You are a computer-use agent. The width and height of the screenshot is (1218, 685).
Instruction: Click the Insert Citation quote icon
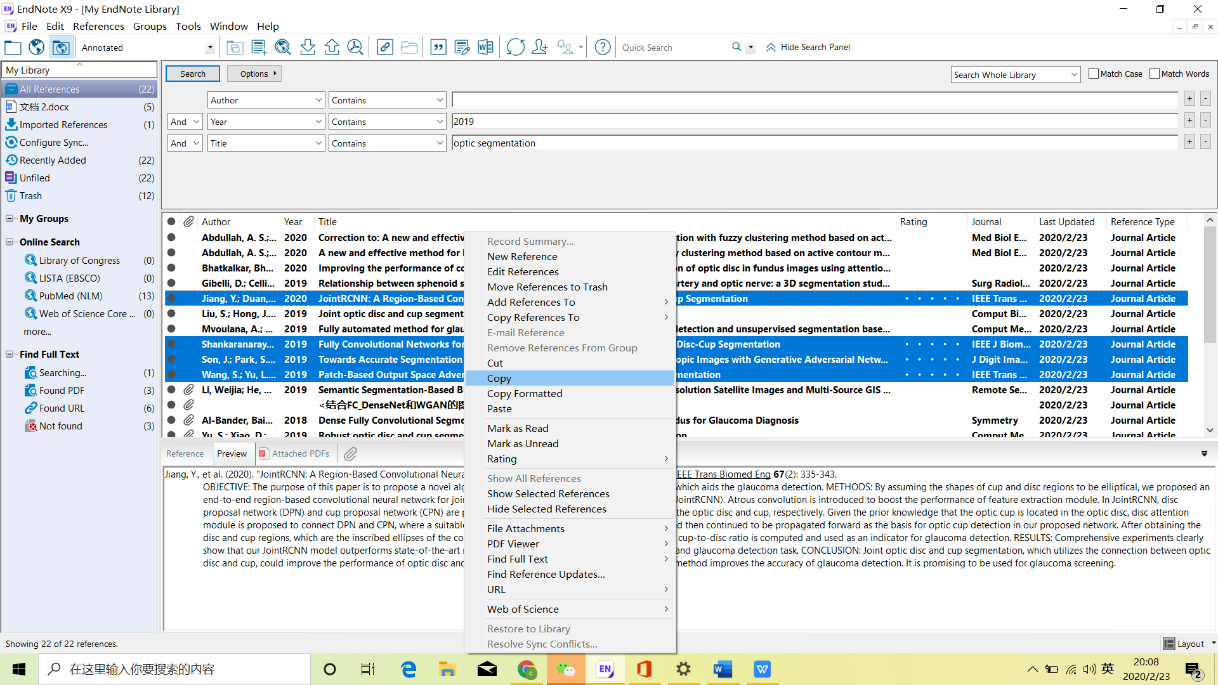point(438,47)
